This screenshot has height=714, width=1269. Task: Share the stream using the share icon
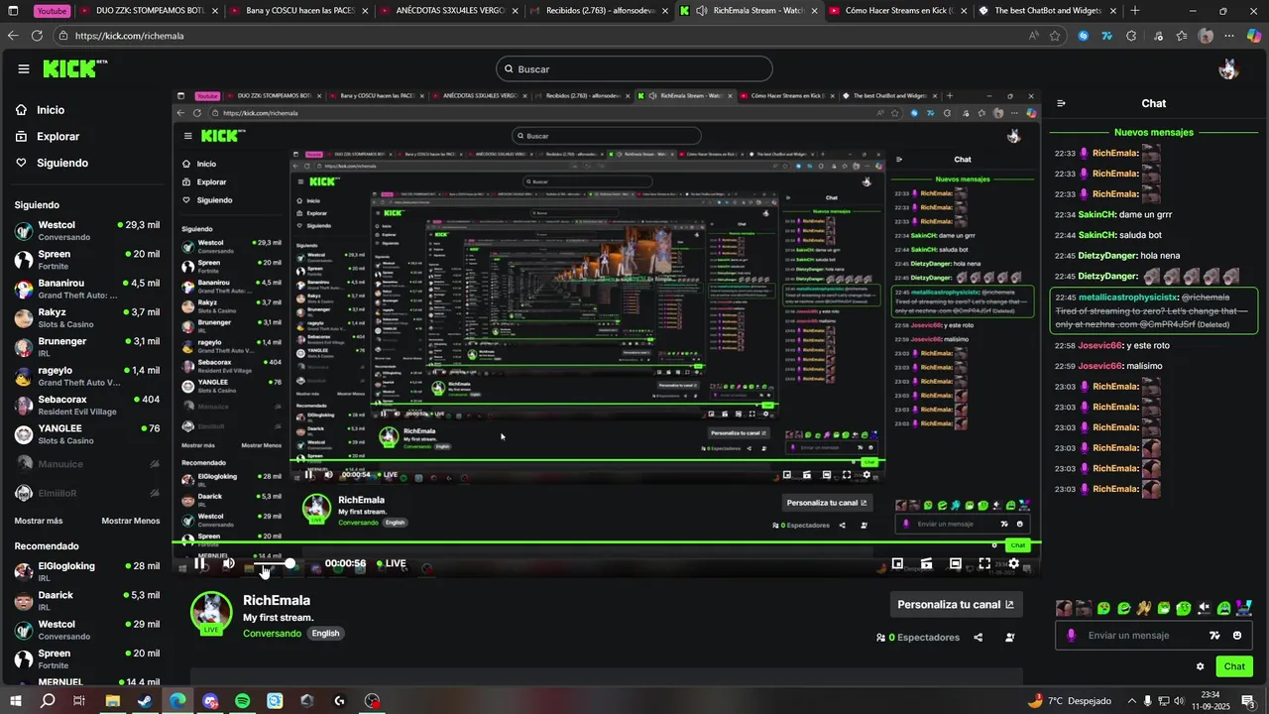coord(979,637)
